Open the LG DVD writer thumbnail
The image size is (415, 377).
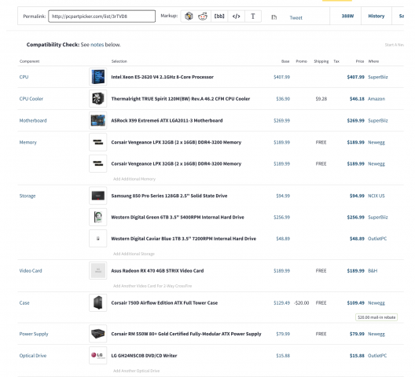pos(98,355)
